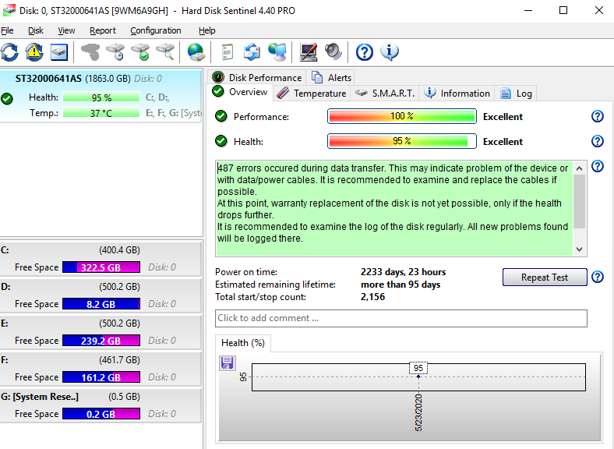The image size is (614, 449).
Task: Open the S.M.A.R.T. tab
Action: click(x=385, y=94)
